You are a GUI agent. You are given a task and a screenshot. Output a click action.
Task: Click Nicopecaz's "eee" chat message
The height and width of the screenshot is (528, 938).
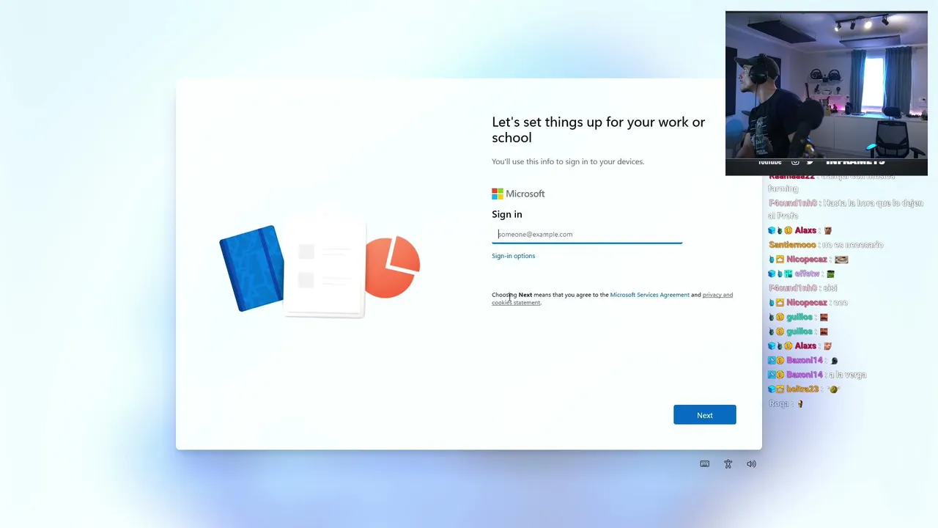808,302
